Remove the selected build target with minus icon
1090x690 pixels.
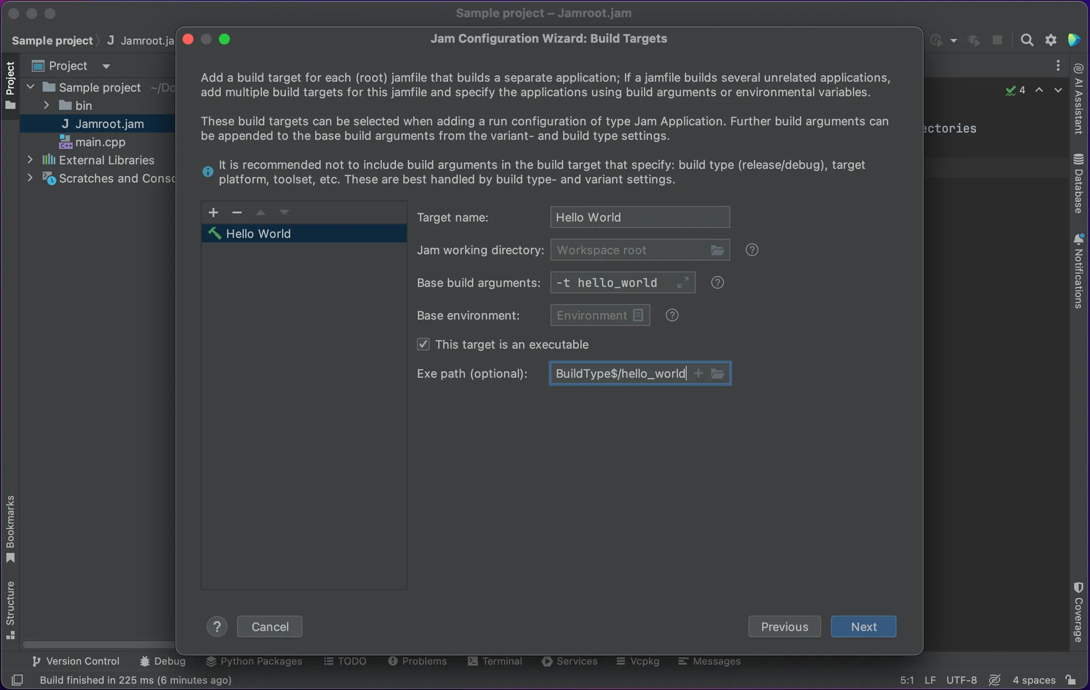237,212
